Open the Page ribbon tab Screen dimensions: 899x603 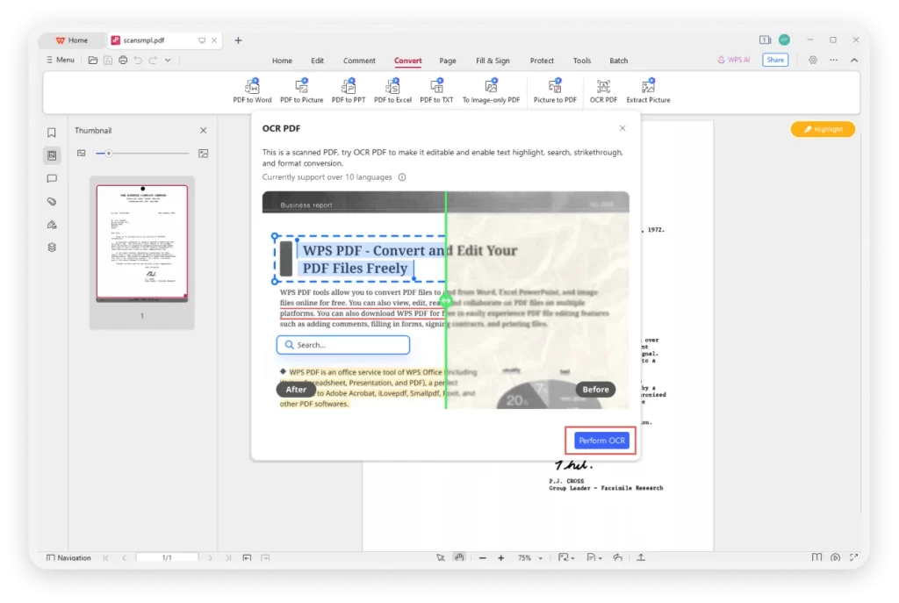[448, 61]
